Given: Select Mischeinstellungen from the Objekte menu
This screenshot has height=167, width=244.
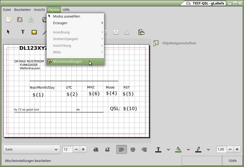Looking at the screenshot, I should click(67, 62).
